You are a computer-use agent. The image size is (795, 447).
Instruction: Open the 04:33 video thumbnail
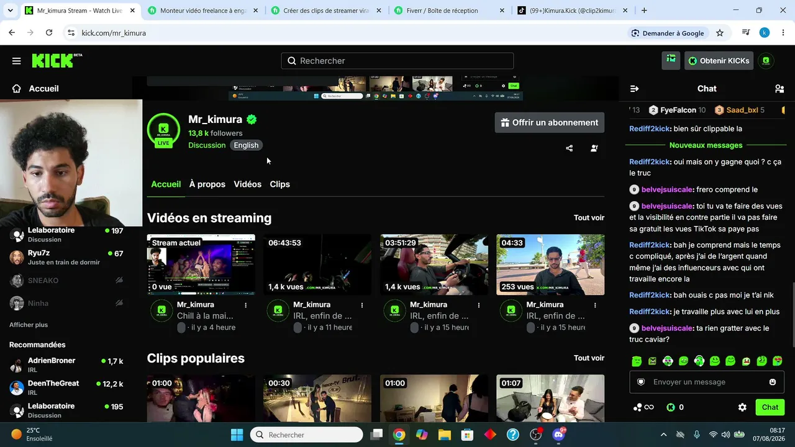coord(550,264)
